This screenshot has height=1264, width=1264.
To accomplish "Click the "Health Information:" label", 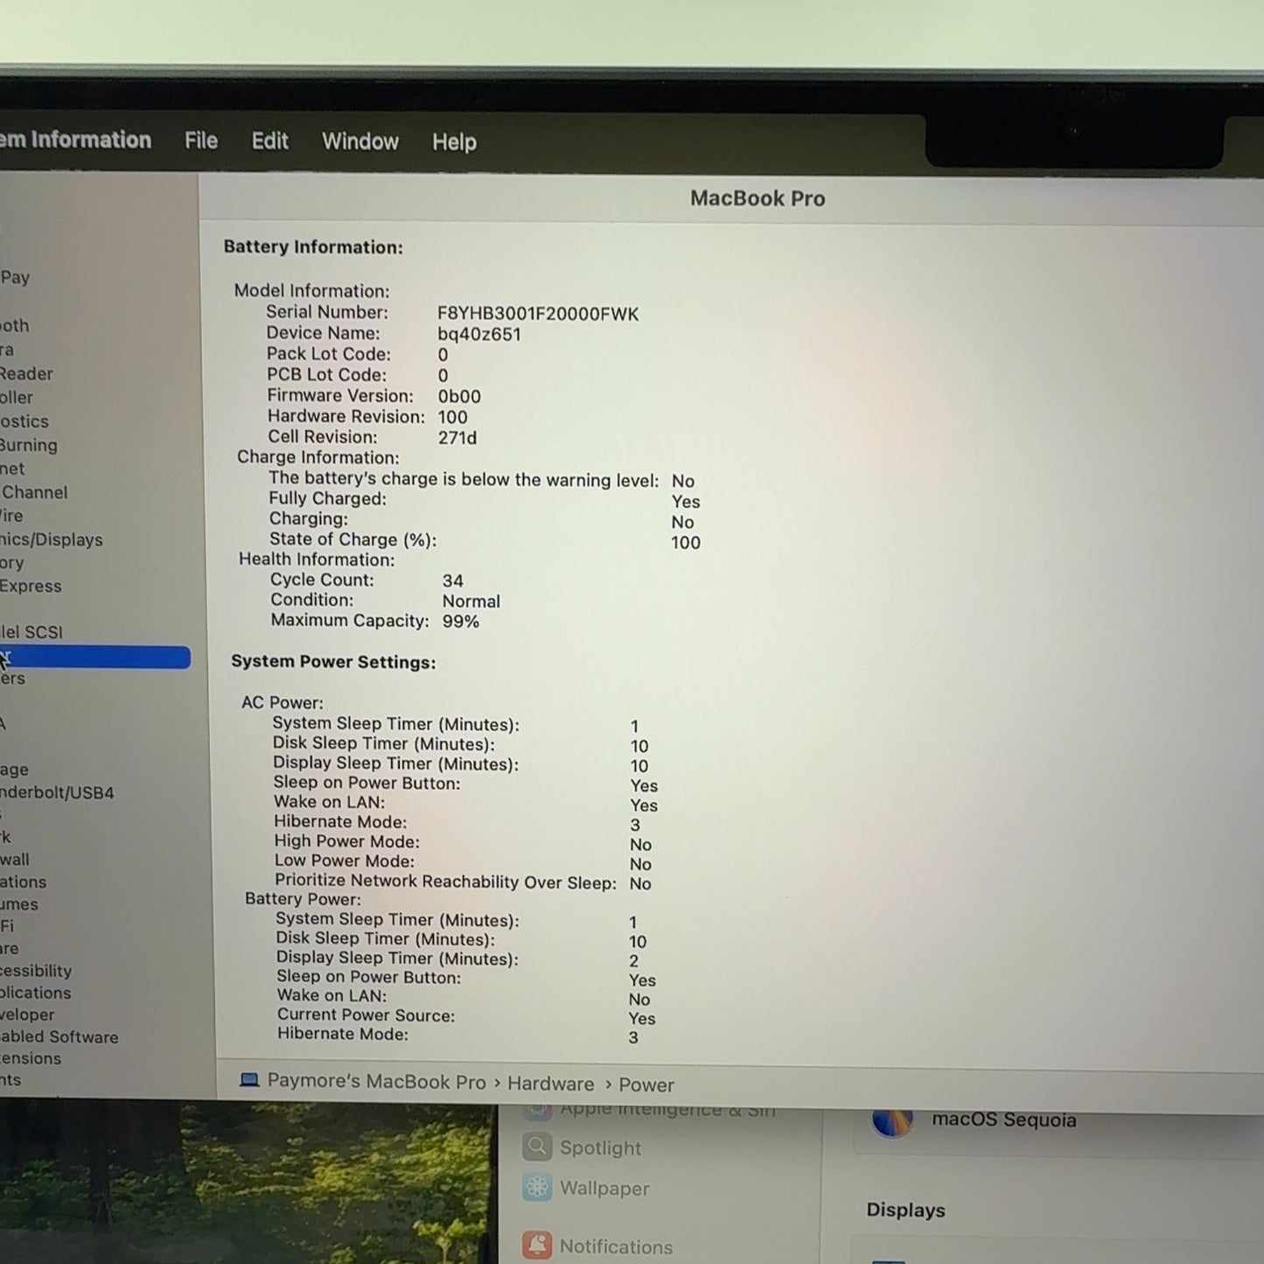I will pos(317,560).
